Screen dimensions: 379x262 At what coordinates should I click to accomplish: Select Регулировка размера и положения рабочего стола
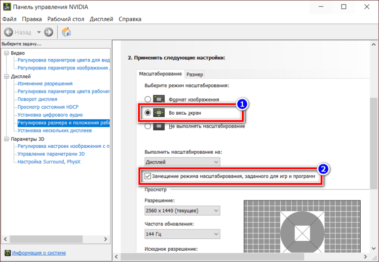coord(64,123)
